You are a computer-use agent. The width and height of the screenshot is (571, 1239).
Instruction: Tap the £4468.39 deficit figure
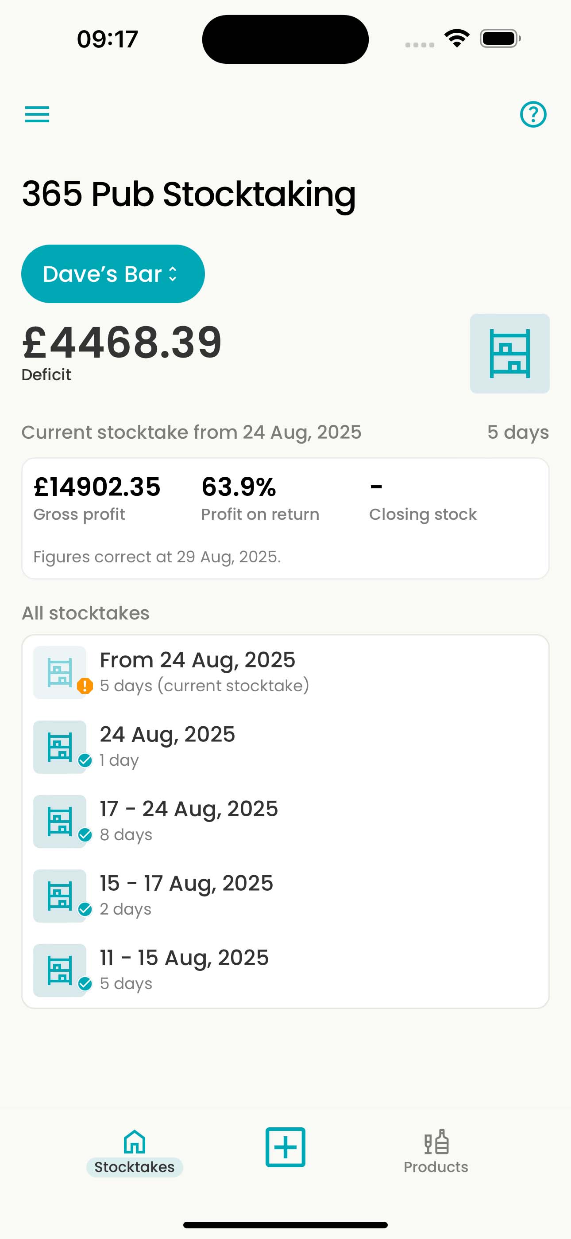(122, 343)
